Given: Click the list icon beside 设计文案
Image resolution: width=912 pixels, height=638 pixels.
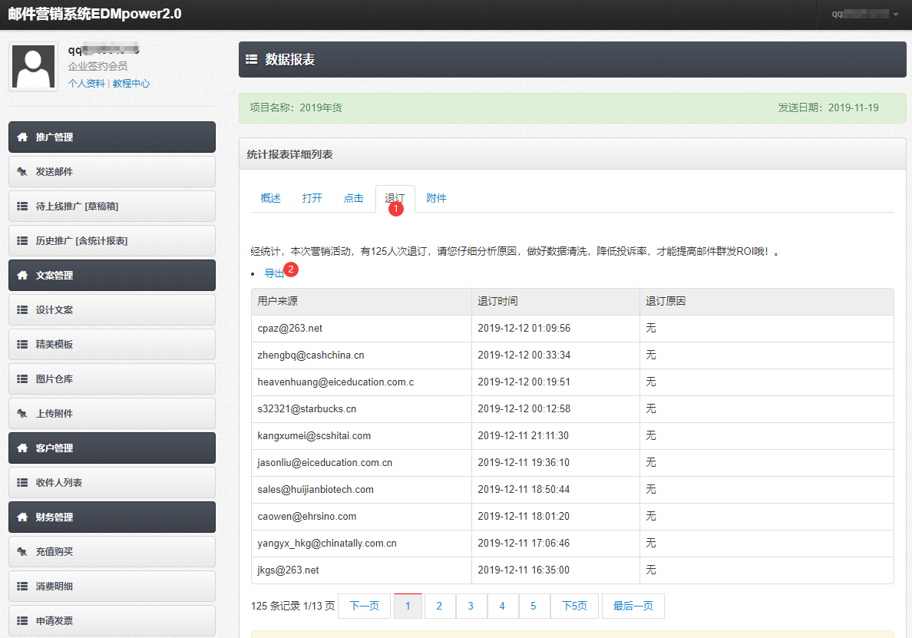Looking at the screenshot, I should 22,310.
